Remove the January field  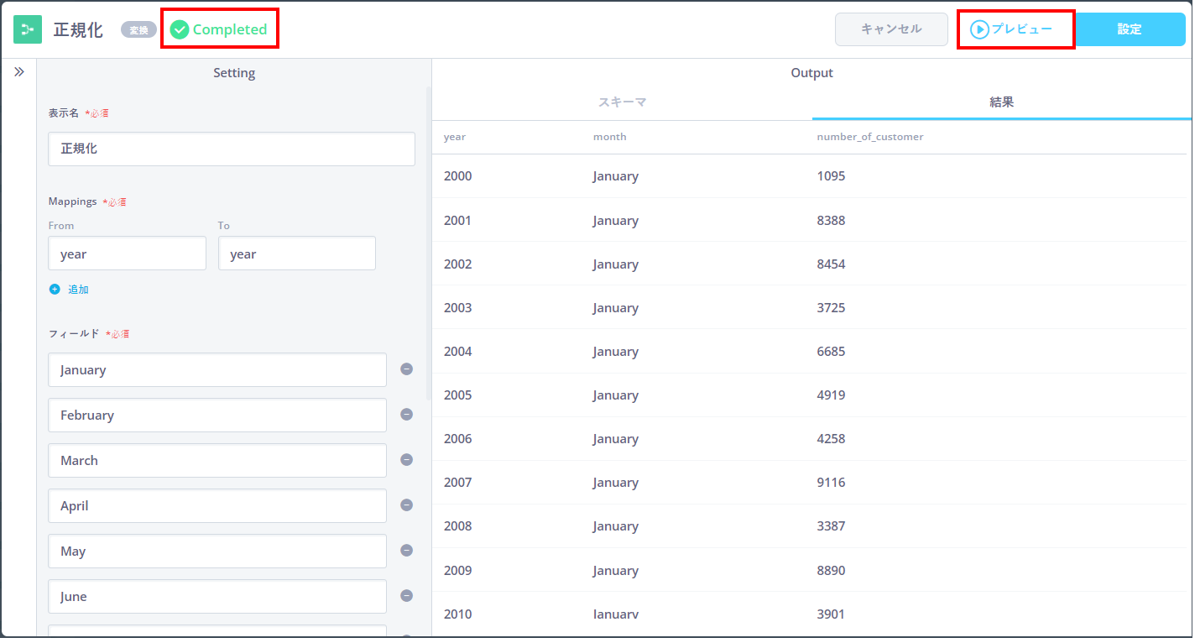click(x=406, y=369)
